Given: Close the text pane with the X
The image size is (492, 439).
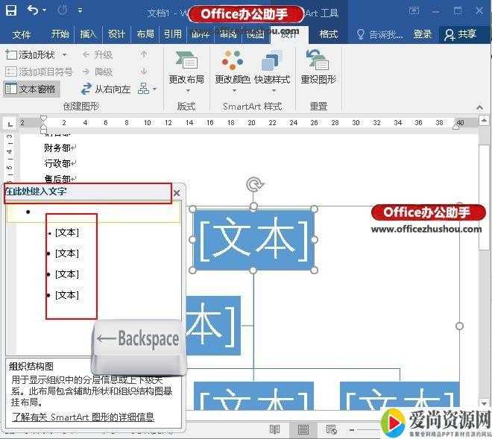Looking at the screenshot, I should [x=177, y=193].
